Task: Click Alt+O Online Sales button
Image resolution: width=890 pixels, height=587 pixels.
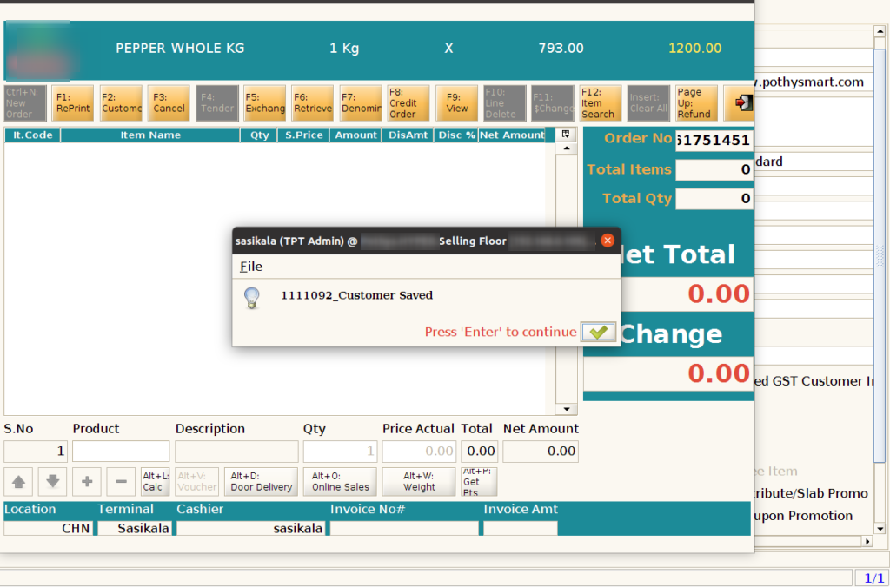Action: click(340, 482)
